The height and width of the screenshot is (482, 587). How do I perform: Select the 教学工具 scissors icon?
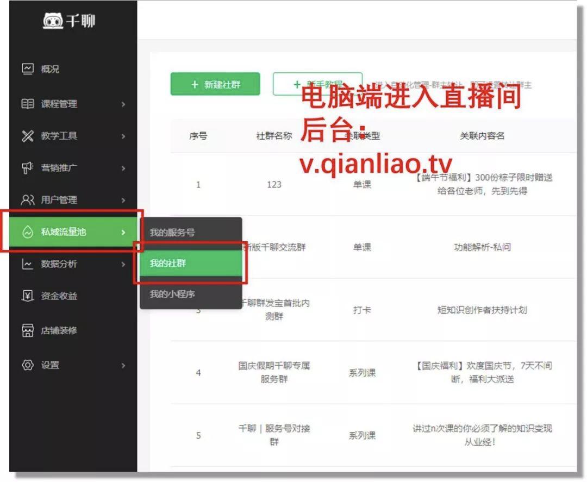[x=27, y=136]
